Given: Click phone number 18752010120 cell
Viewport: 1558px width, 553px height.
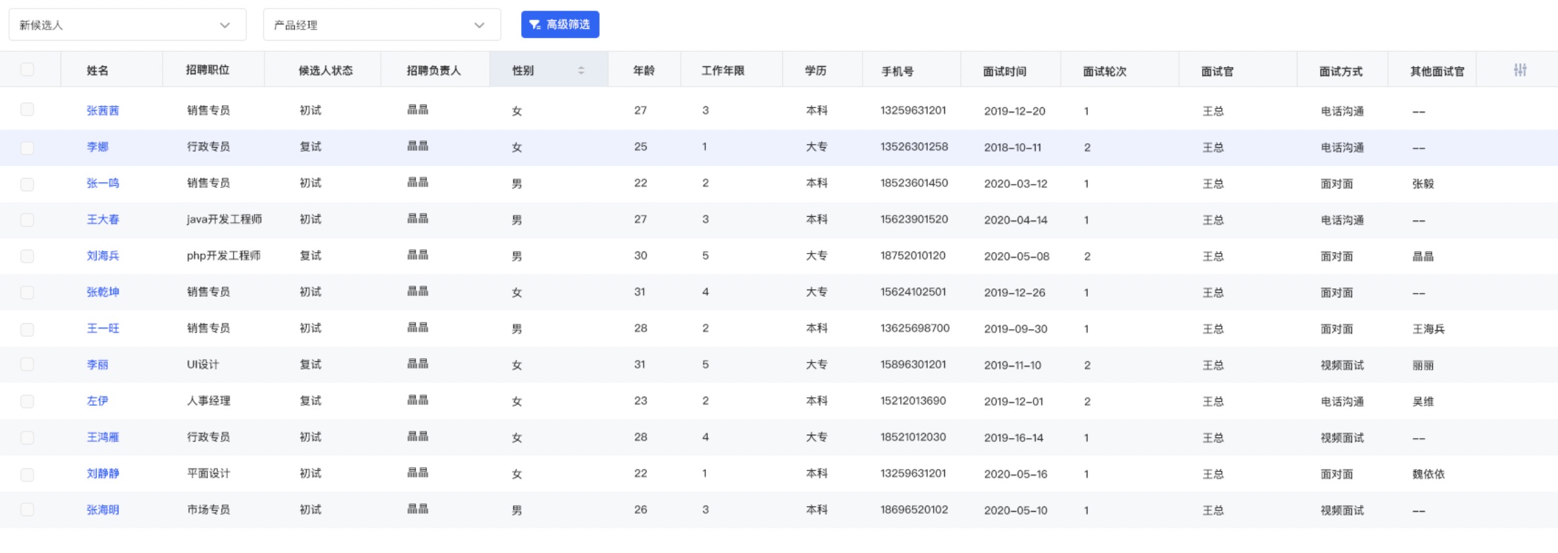Looking at the screenshot, I should [x=913, y=255].
